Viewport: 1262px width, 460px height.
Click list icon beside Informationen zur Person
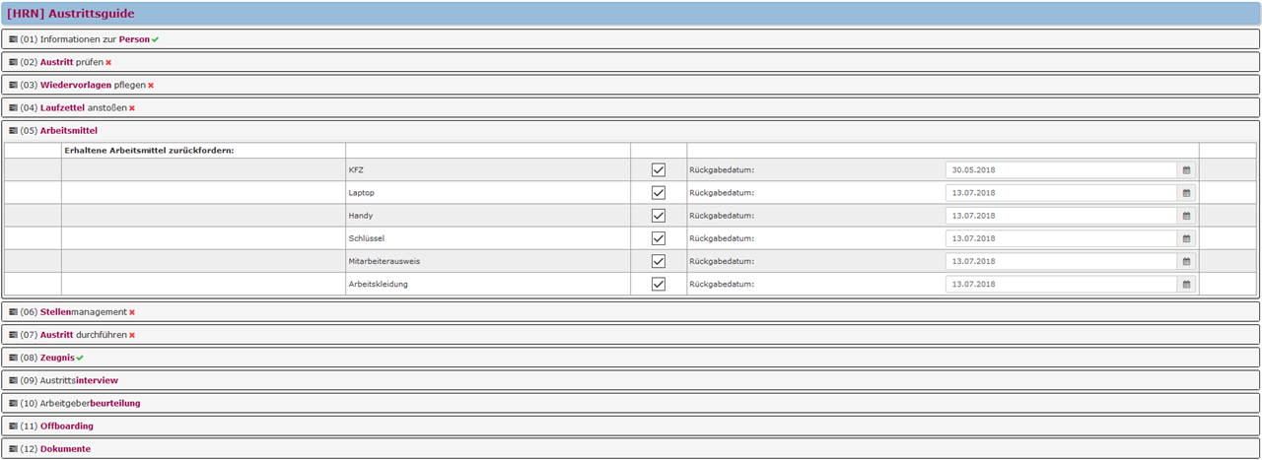point(14,39)
